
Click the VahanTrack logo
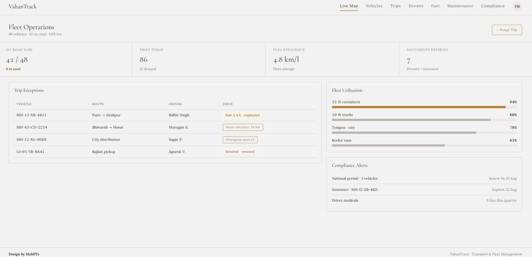22,6
